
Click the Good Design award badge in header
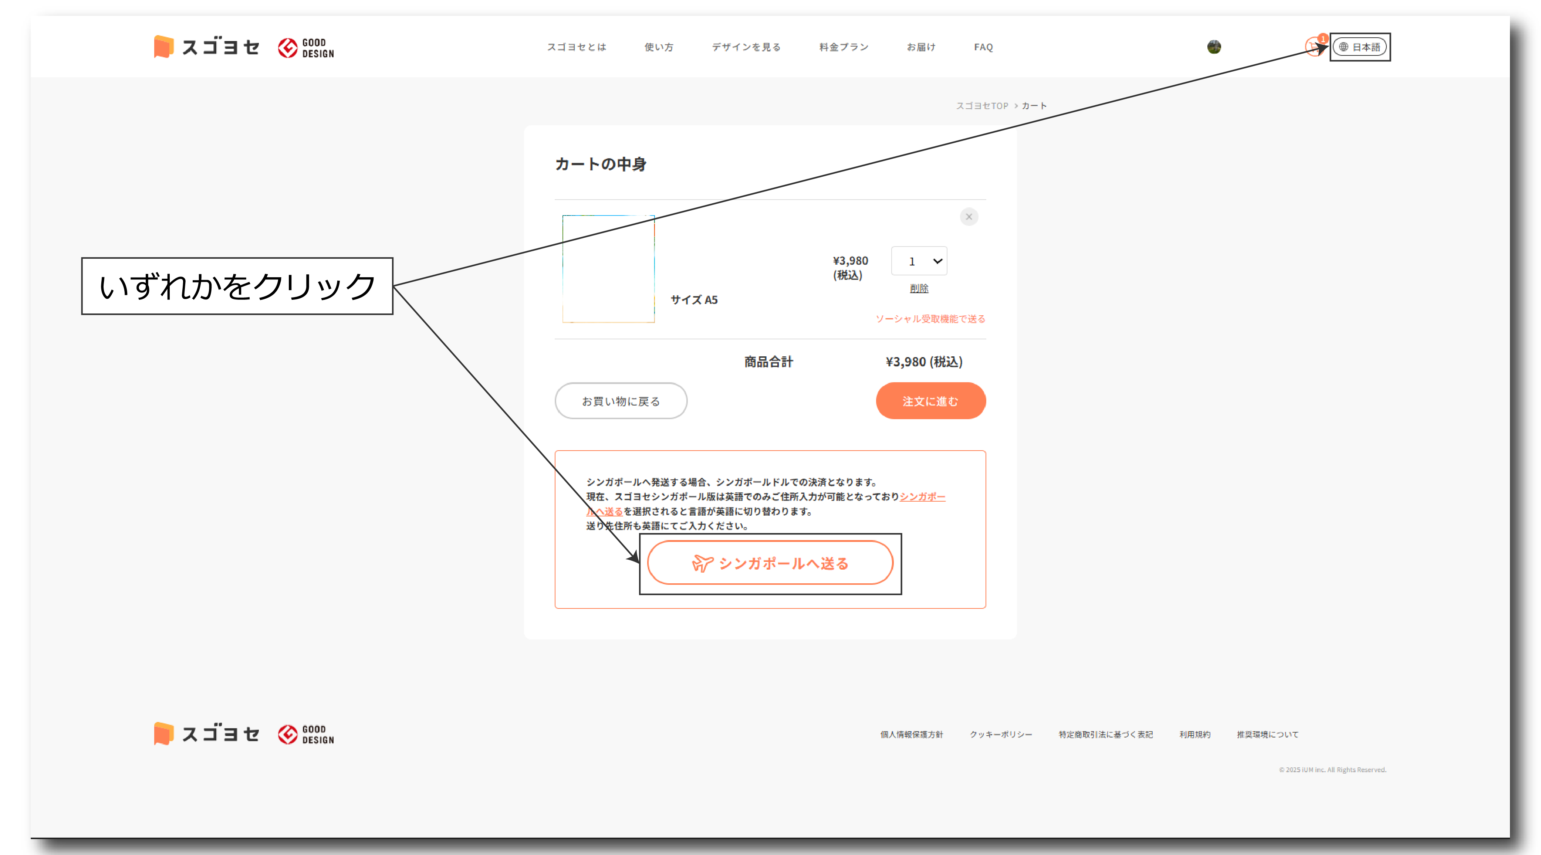point(306,48)
